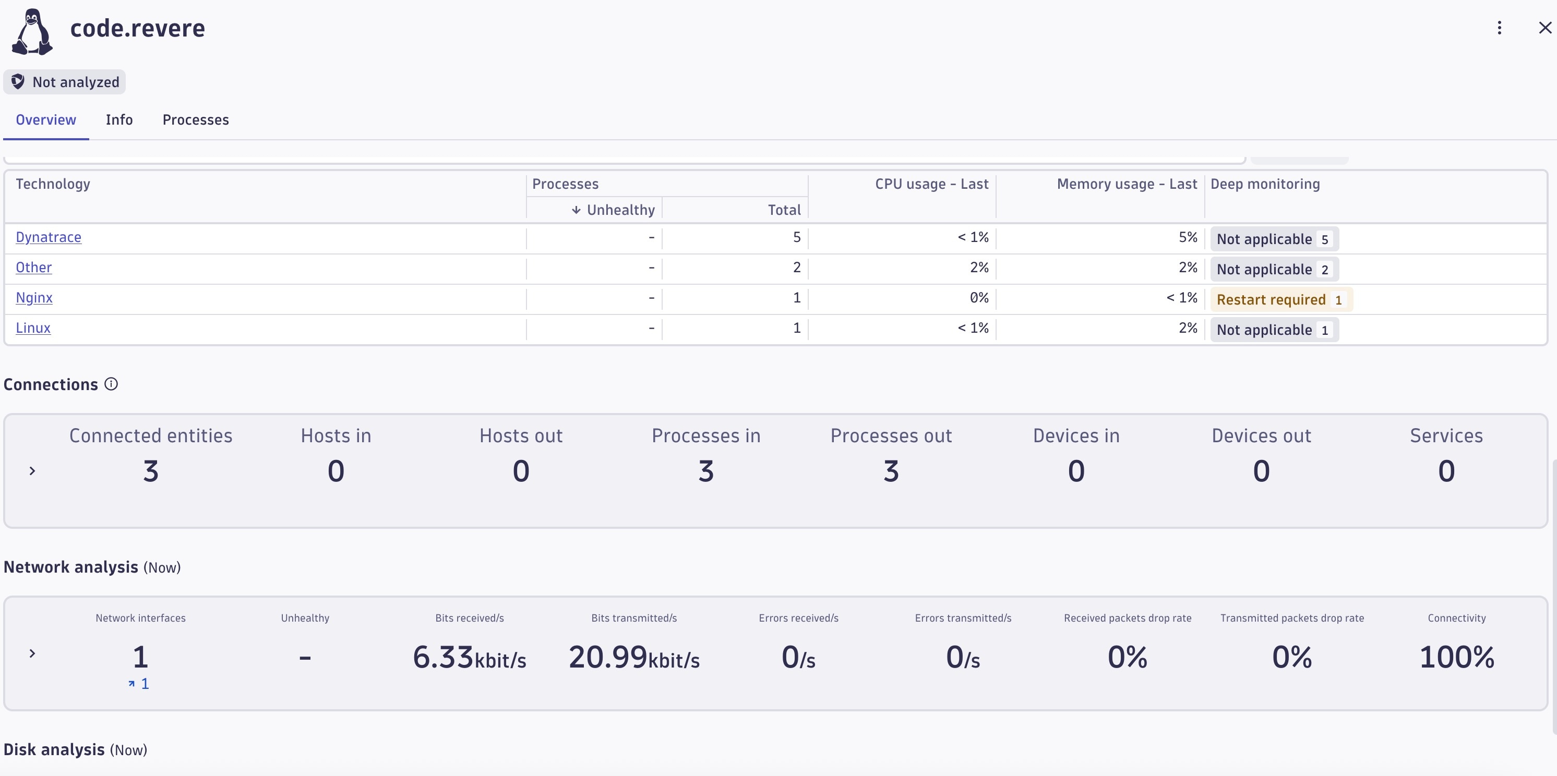Click the network interfaces arrow link icon
1557x776 pixels.
pos(132,684)
